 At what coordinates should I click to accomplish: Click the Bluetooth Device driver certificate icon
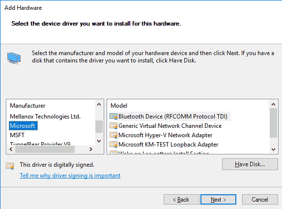point(113,117)
